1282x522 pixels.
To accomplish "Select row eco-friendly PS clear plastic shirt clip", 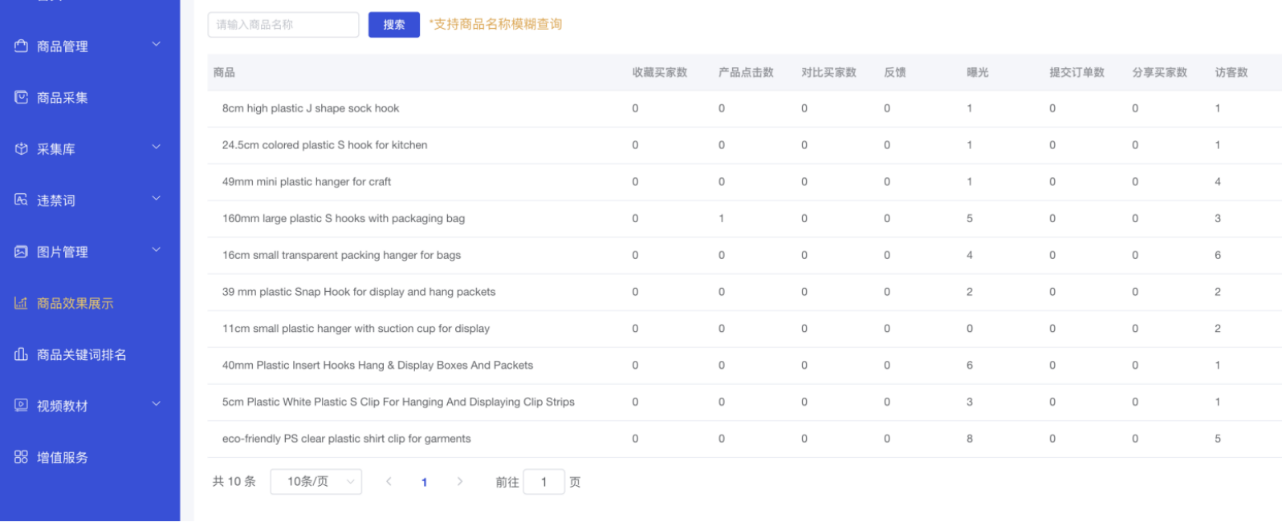I will tap(744, 439).
